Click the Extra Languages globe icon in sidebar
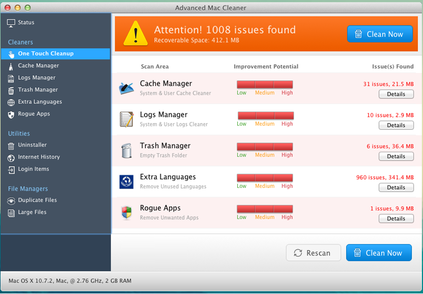Screen dimensions: 423x294 (11, 103)
